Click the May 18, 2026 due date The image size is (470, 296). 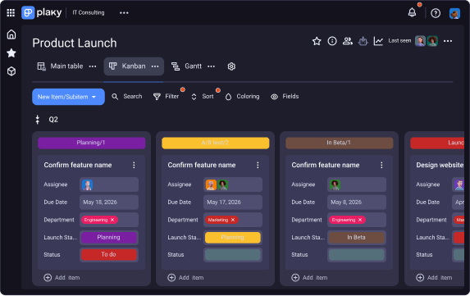pyautogui.click(x=109, y=203)
